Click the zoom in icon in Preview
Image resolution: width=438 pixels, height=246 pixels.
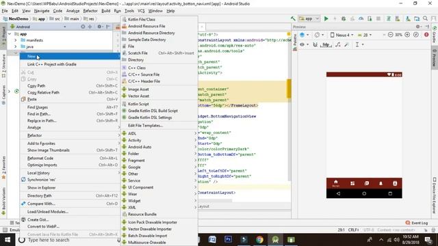point(407,35)
